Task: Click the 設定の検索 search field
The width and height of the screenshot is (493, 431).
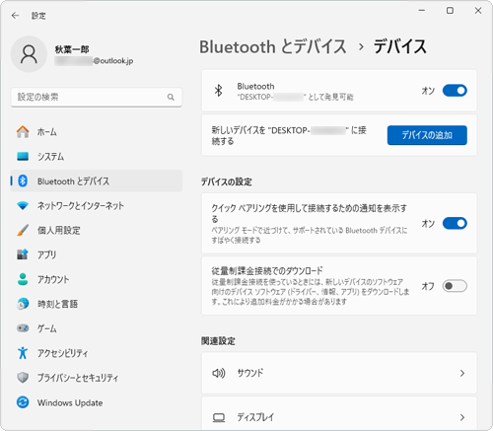Action: point(97,97)
